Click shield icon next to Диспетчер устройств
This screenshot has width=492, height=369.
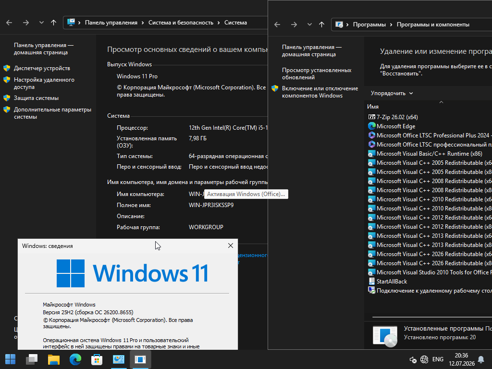click(x=7, y=68)
